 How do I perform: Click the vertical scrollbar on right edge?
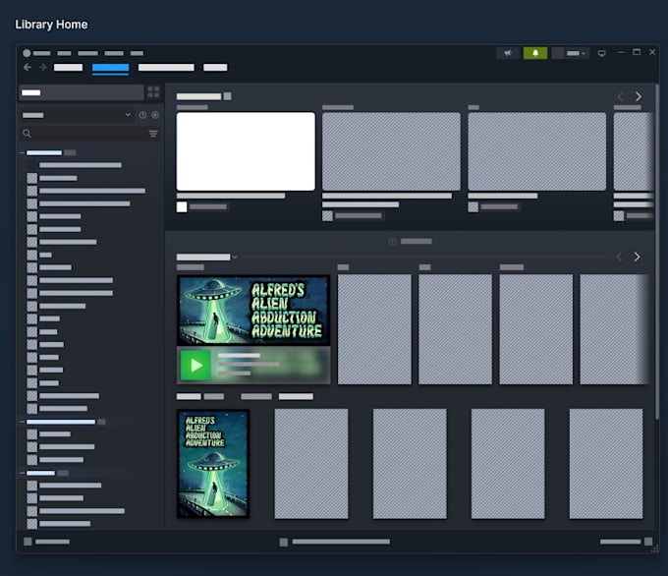(657, 252)
